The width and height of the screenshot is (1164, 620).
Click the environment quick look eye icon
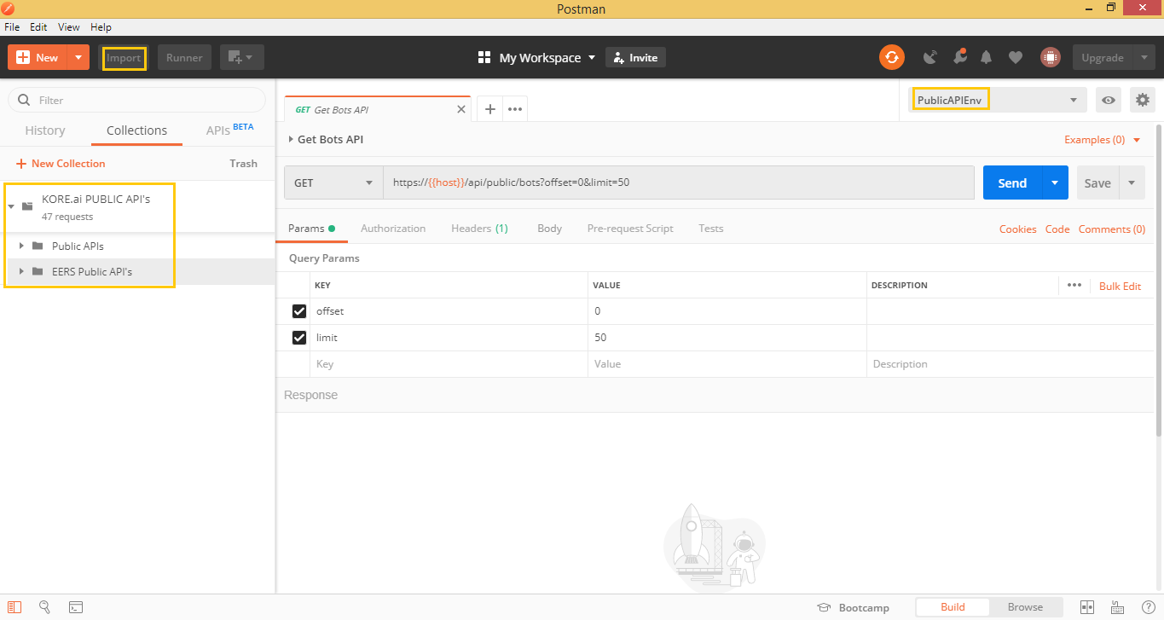coord(1108,100)
